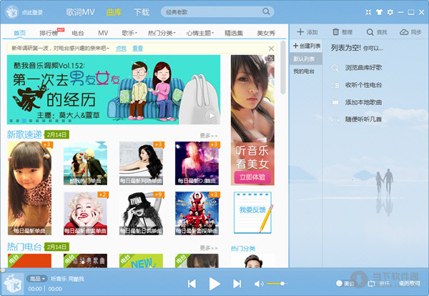
Task: Close the 听音乐看美女 side ad
Action: (x=271, y=58)
